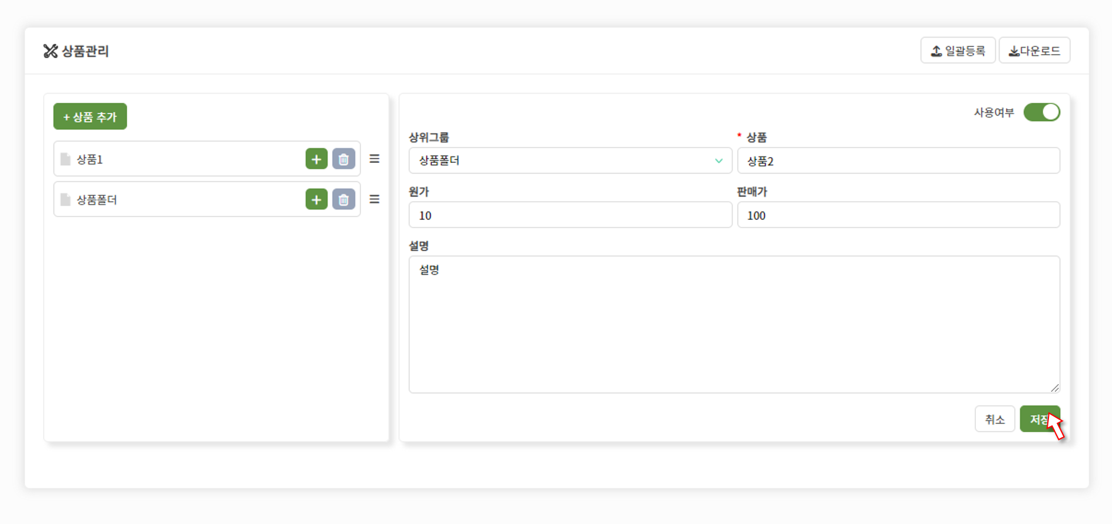Click the 다운로드 button
This screenshot has width=1112, height=524.
(1034, 51)
